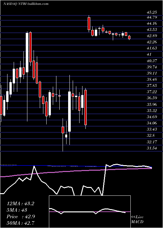Click the 36.59 price axis label
163x228 pixels.
(x=152, y=98)
